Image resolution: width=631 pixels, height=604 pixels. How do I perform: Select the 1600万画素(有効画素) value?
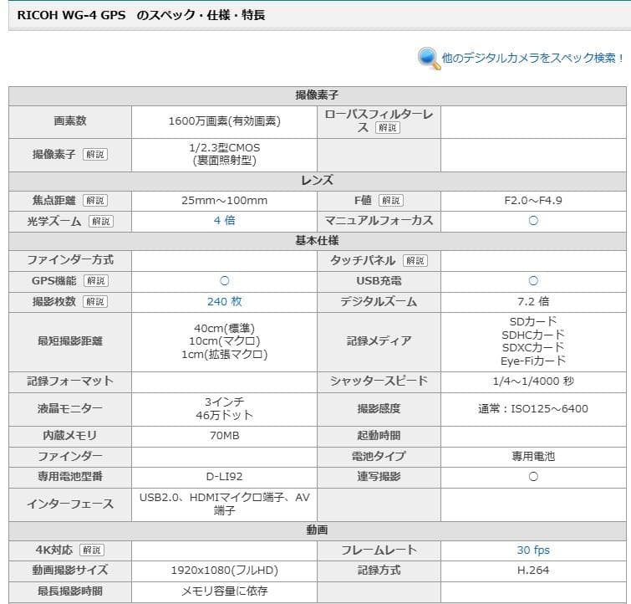click(224, 120)
